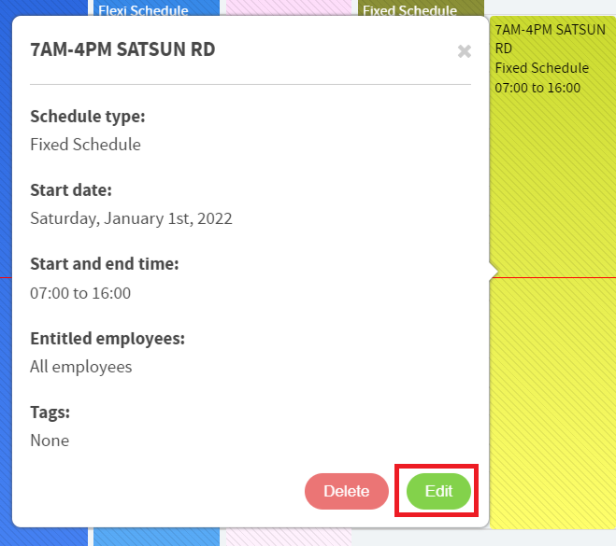Click the 'All employees' value
This screenshot has height=546, width=616.
[81, 367]
